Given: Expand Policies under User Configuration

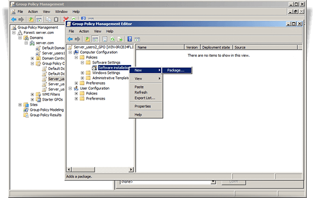Looking at the screenshot, I should tap(76, 94).
